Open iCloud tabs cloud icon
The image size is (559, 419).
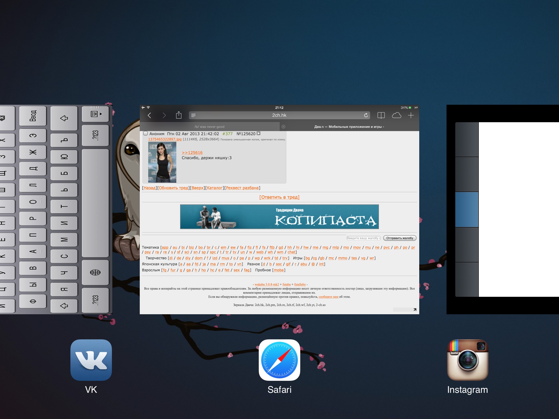396,115
